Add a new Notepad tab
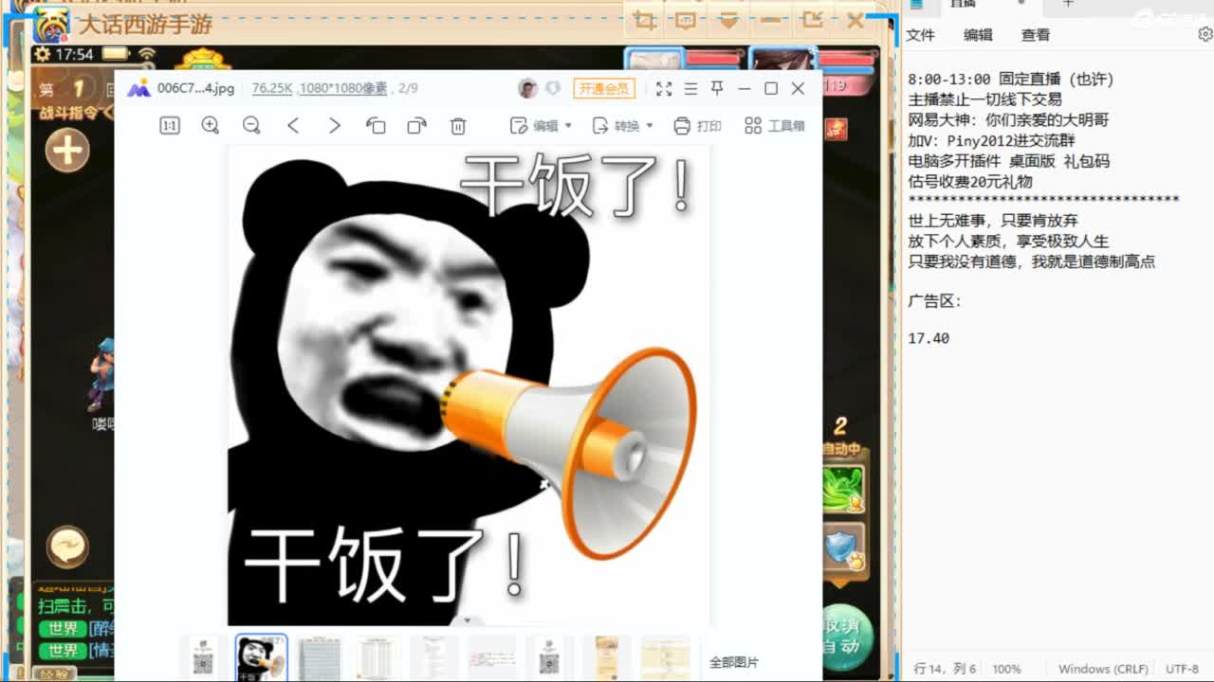 1068,4
